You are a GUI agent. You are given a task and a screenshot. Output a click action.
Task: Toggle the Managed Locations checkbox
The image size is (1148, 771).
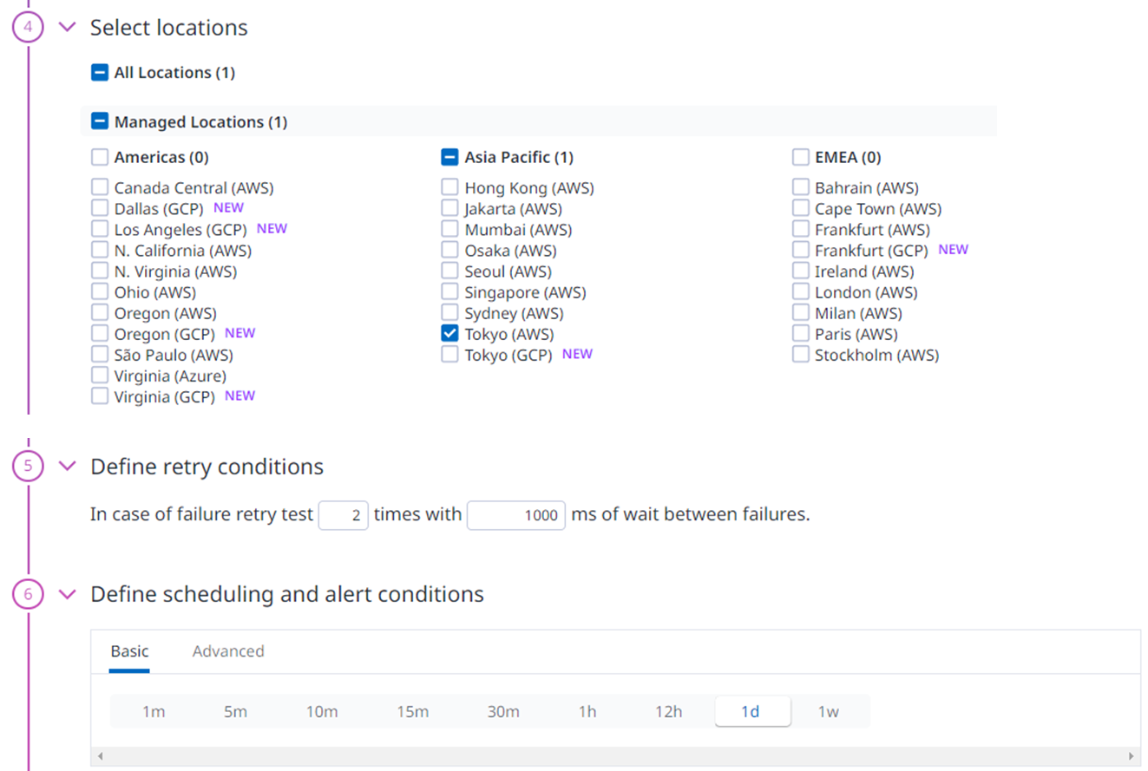click(x=100, y=122)
